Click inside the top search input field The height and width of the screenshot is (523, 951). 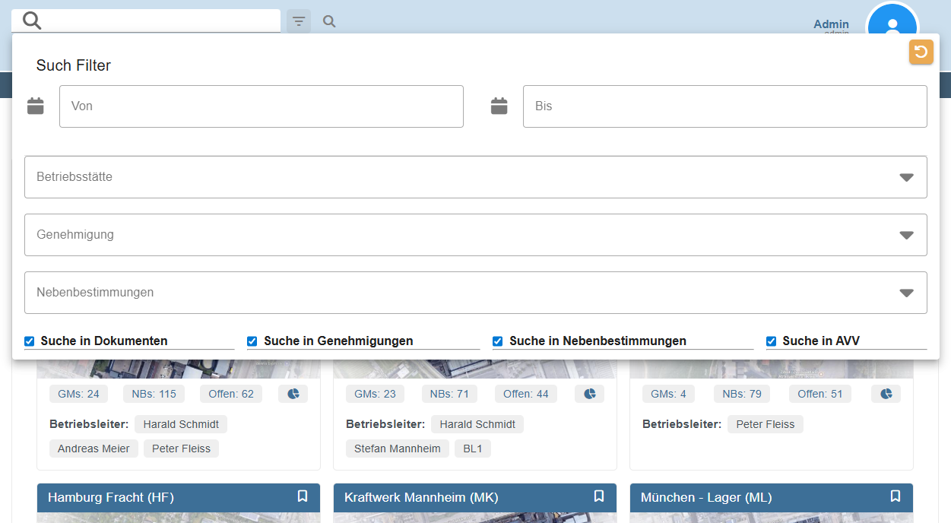tap(152, 21)
